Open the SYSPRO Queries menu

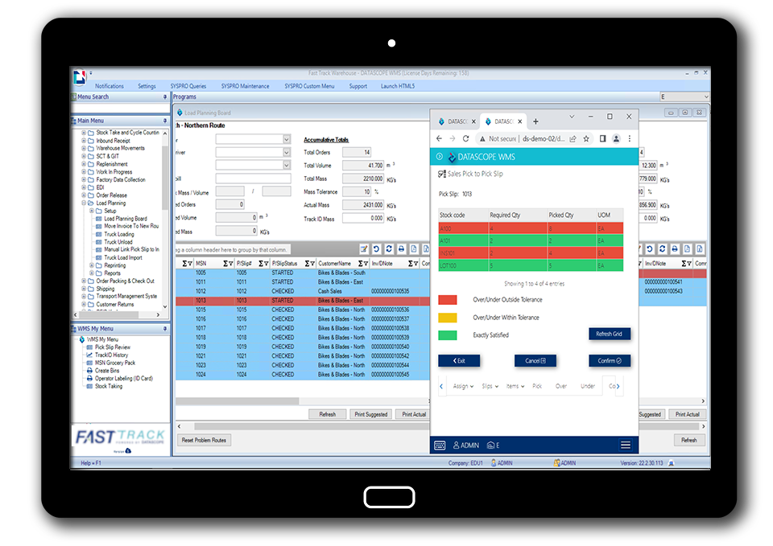click(188, 86)
